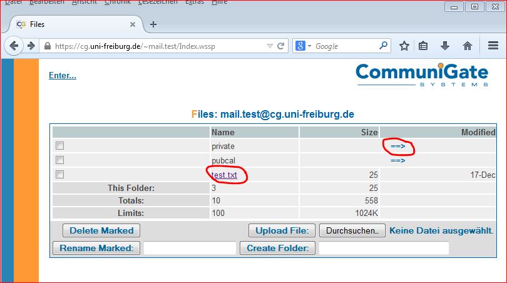Click the 'private' folder name

pyautogui.click(x=223, y=146)
